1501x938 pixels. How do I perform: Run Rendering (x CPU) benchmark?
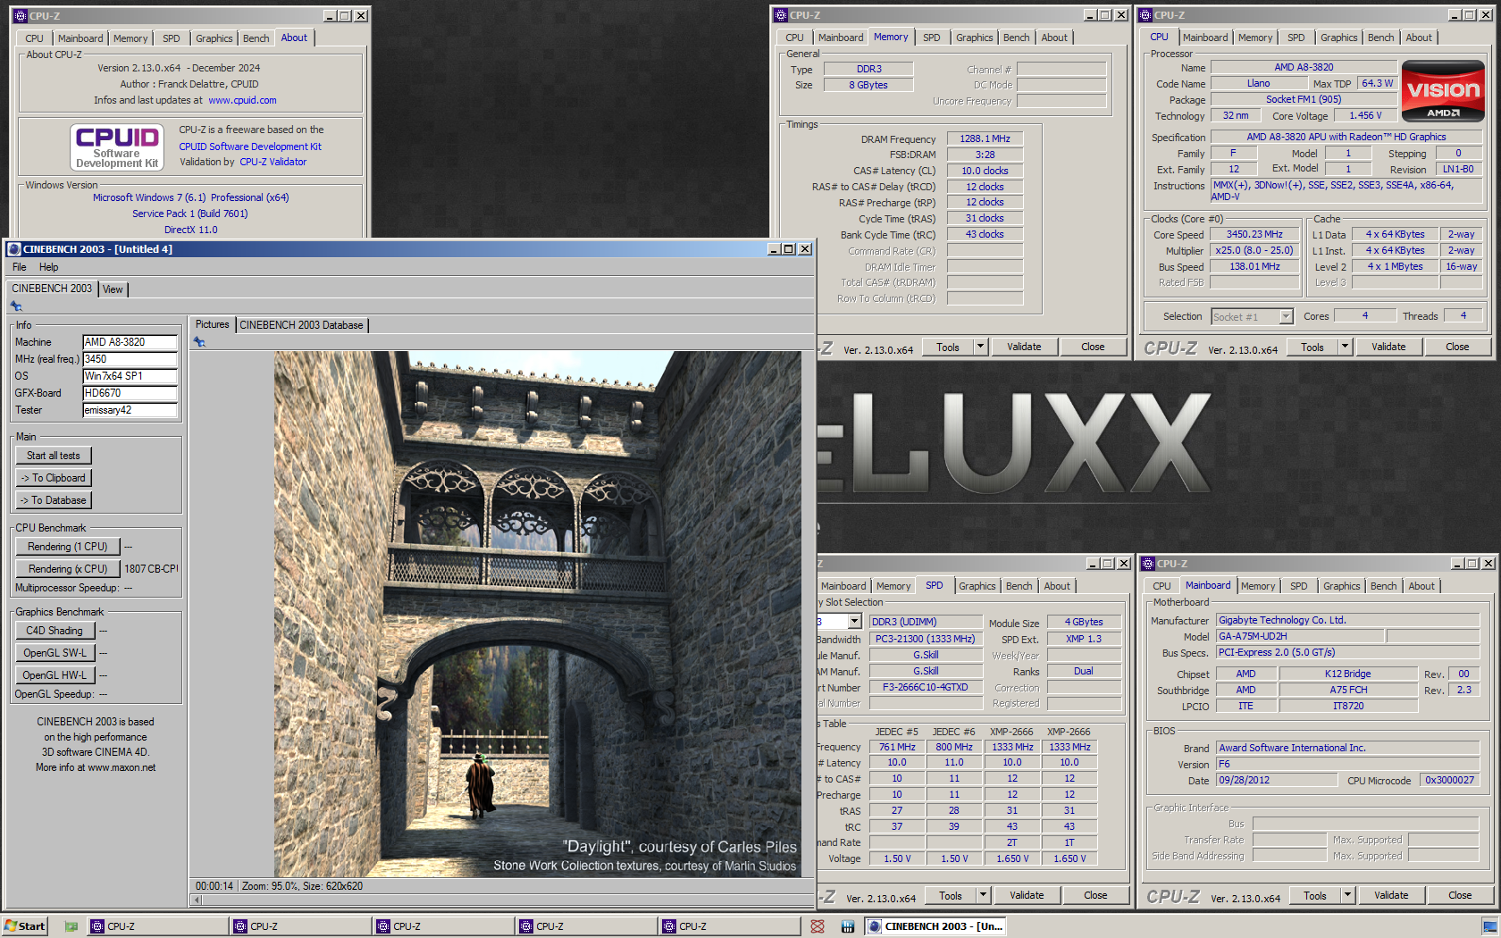click(68, 569)
